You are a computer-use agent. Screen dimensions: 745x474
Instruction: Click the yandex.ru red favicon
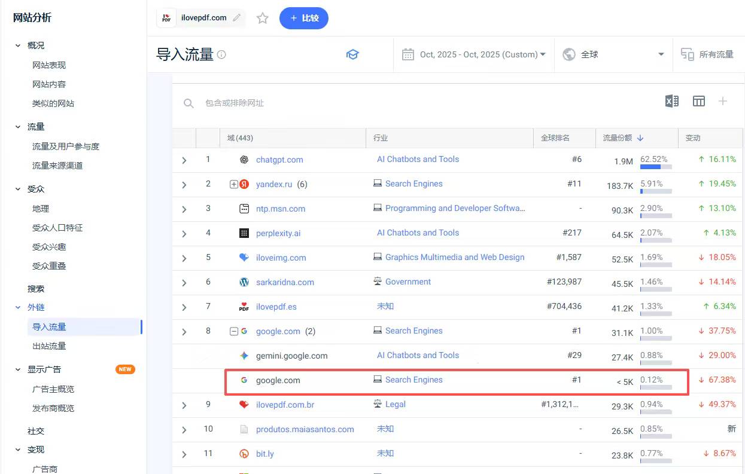pyautogui.click(x=244, y=184)
